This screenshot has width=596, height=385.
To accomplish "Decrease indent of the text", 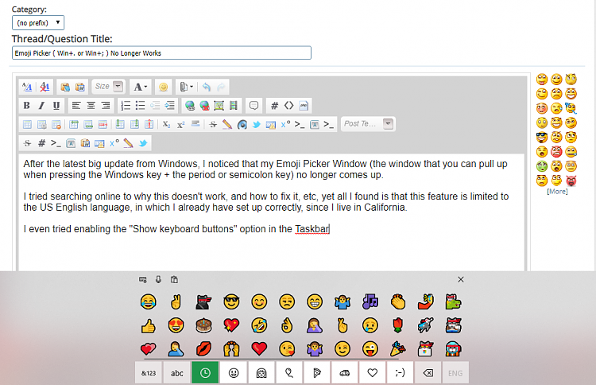I will 155,105.
